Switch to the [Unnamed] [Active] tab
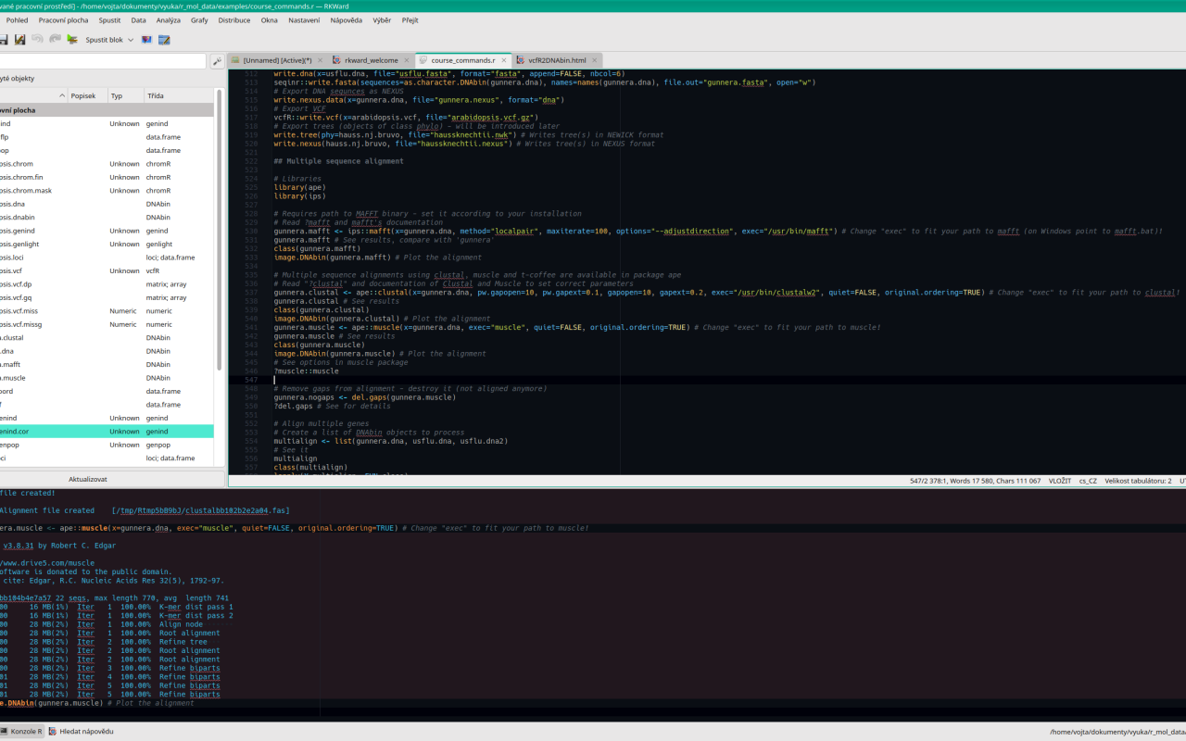This screenshot has height=741, width=1186. [x=277, y=60]
